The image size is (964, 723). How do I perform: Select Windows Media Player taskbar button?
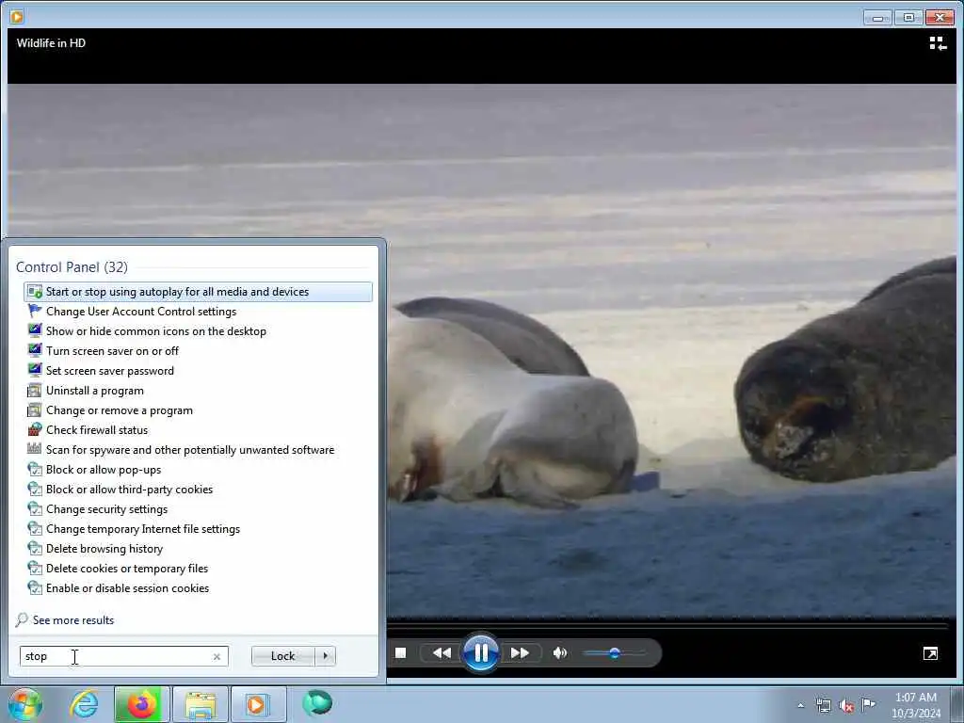point(258,704)
